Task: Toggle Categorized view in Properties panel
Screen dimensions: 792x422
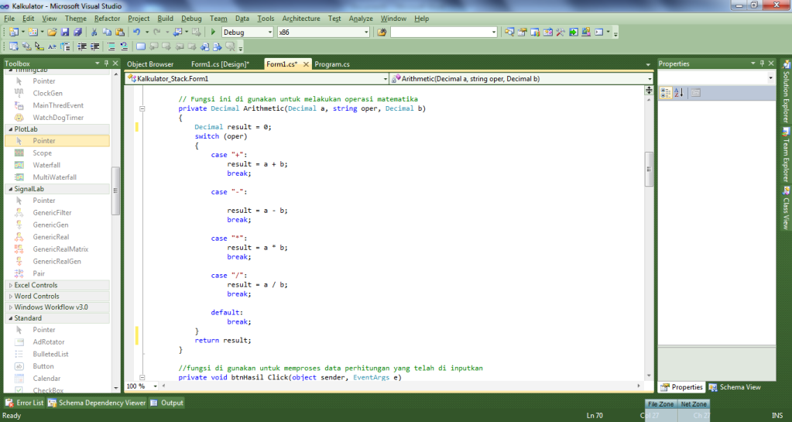Action: pyautogui.click(x=666, y=92)
